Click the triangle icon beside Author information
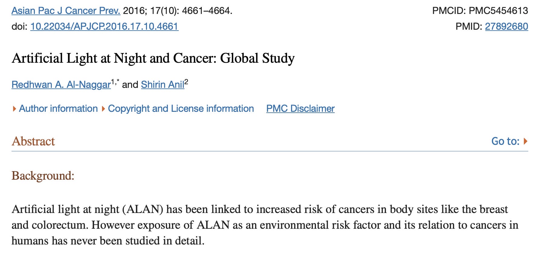The height and width of the screenshot is (266, 538). 14,109
